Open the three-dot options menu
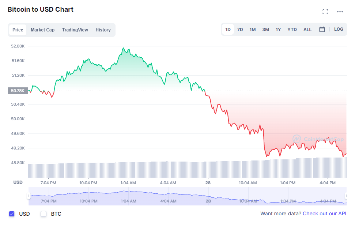This screenshot has width=355, height=227. 340,11
